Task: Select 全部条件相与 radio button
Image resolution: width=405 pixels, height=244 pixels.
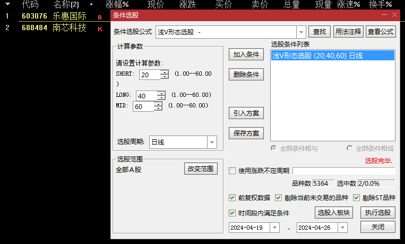Action: 273,148
